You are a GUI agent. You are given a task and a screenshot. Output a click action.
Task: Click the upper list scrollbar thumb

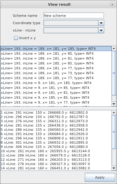(x=114, y=73)
